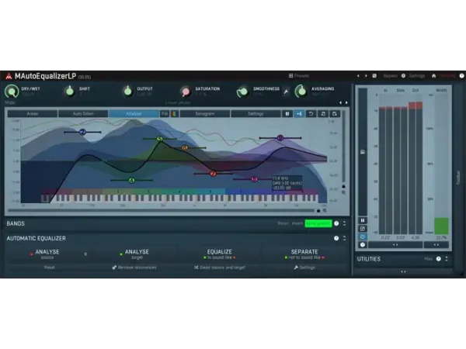This screenshot has width=466, height=349.
Task: Click the Smoothness knob
Action: [243, 92]
